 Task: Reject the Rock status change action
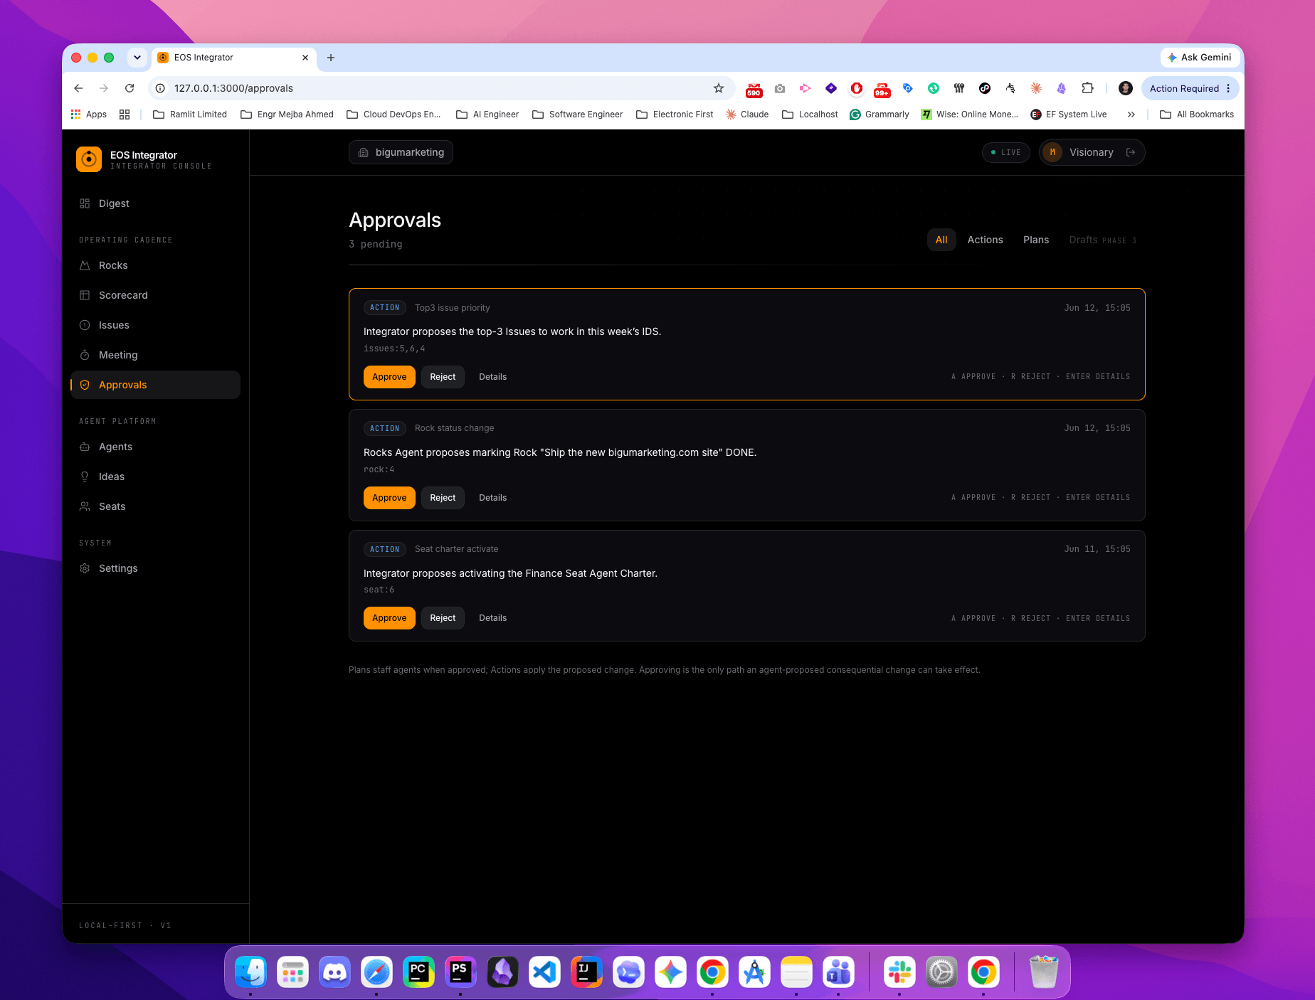click(443, 498)
